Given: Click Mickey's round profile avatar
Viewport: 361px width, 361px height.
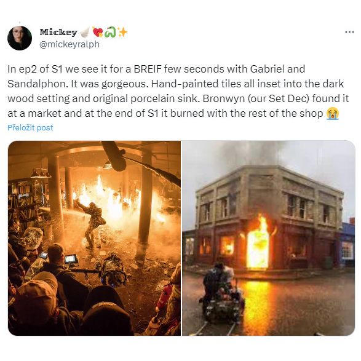Looking at the screenshot, I should [20, 38].
